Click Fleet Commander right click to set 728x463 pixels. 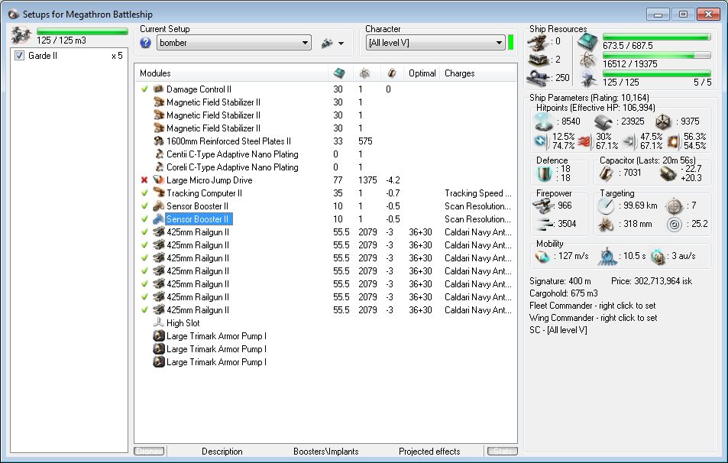pyautogui.click(x=593, y=306)
